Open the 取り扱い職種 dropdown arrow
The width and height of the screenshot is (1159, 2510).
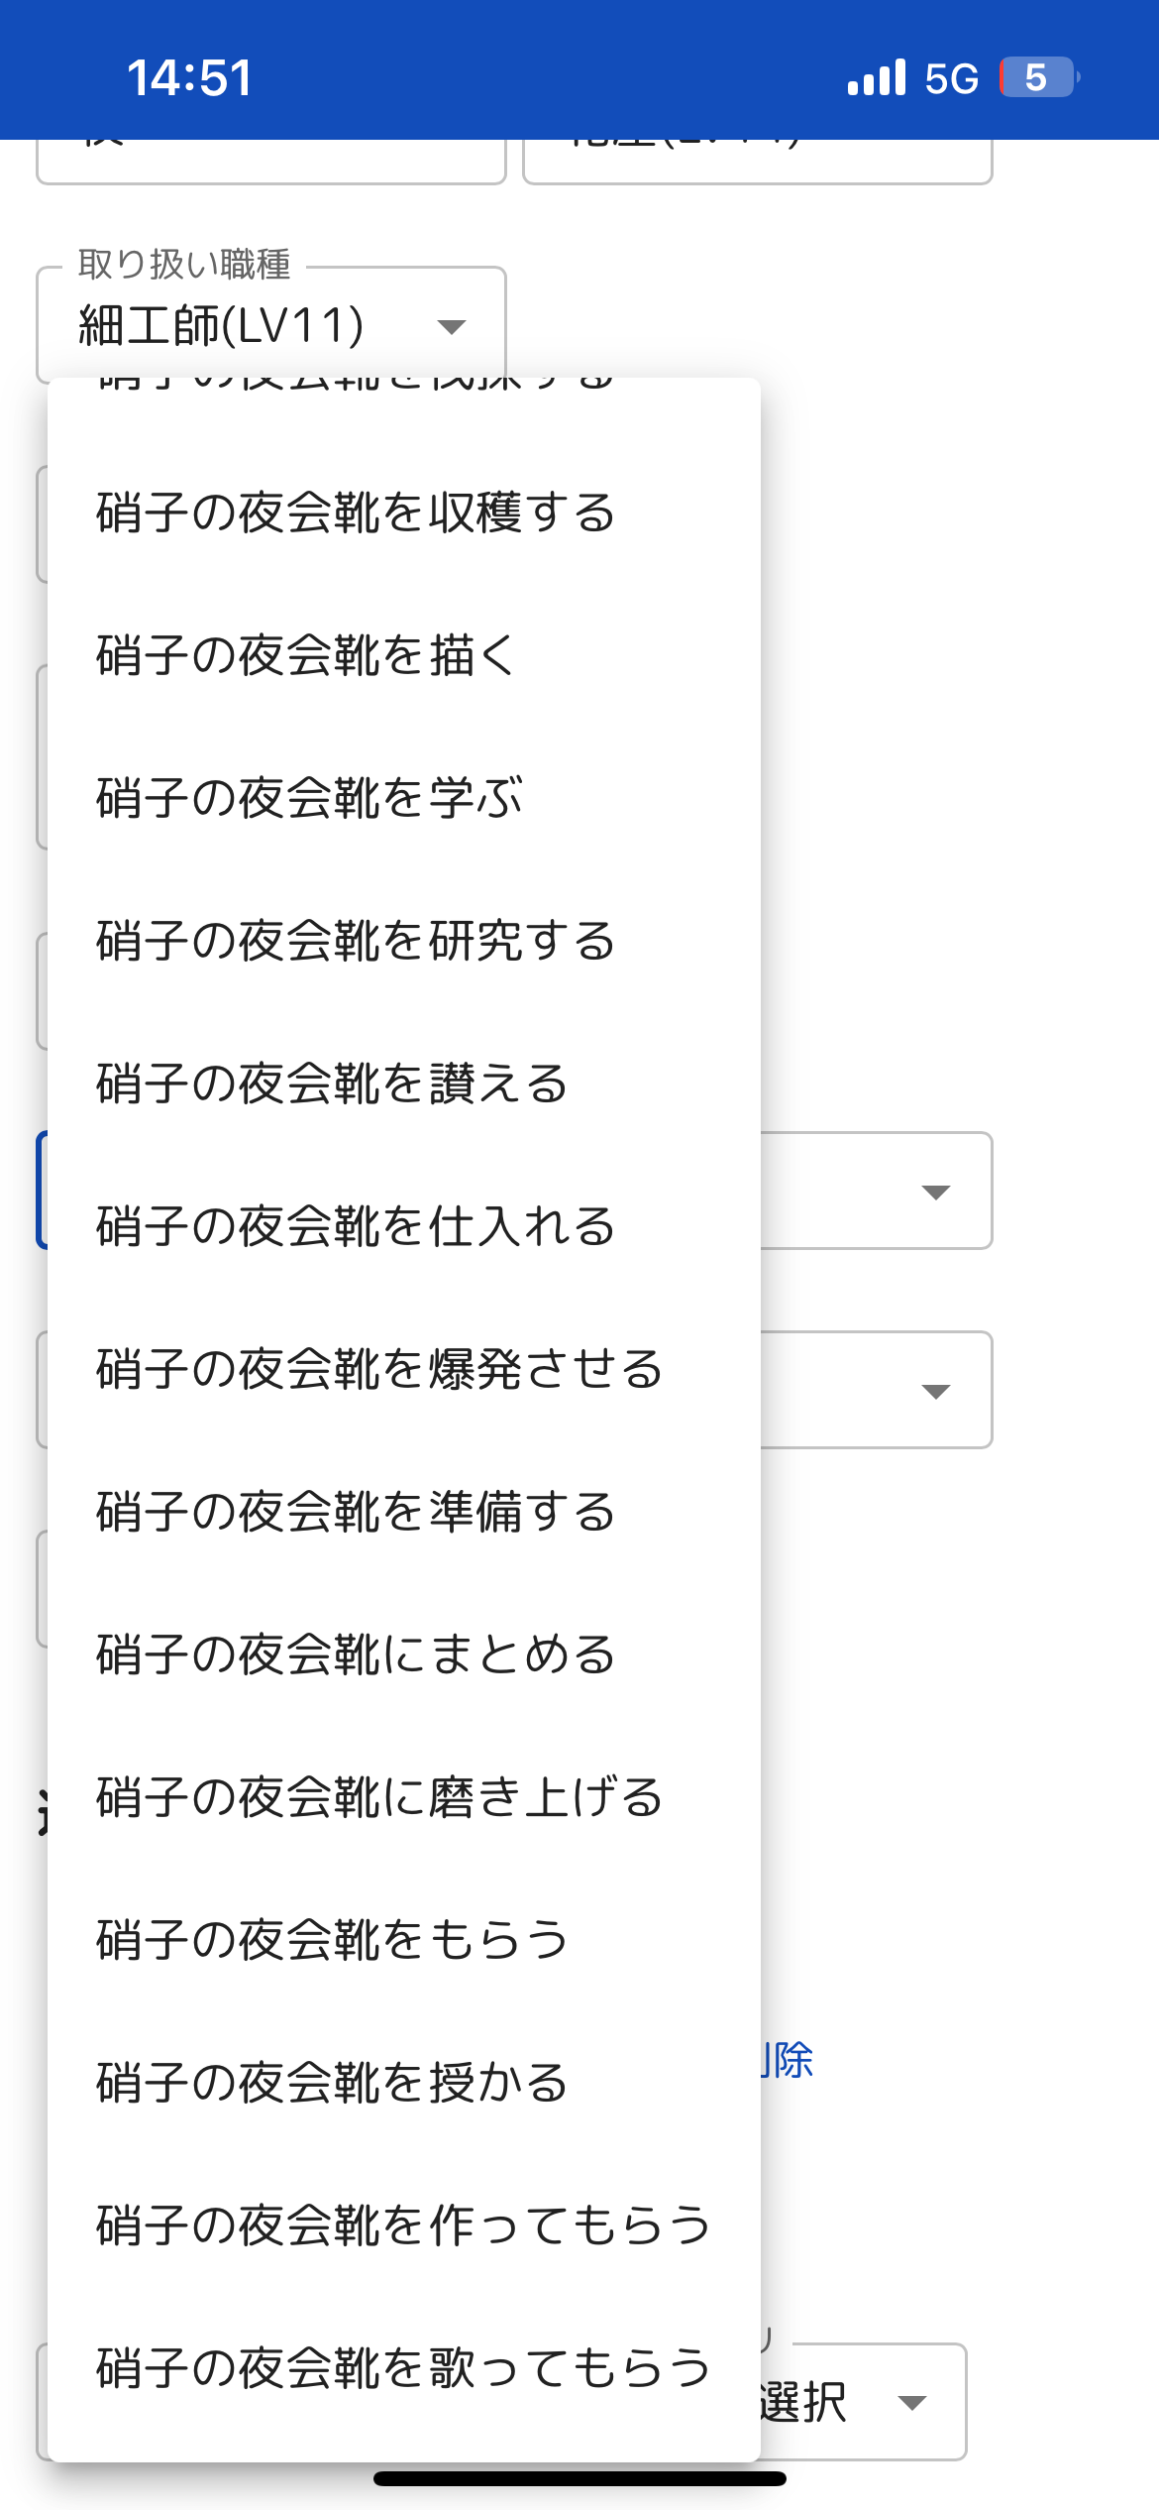[x=452, y=327]
